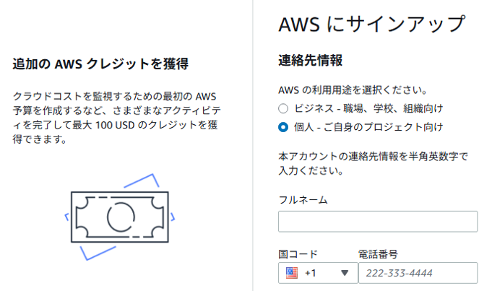Click the country code dropdown arrow
This screenshot has height=291, width=492.
pos(345,273)
